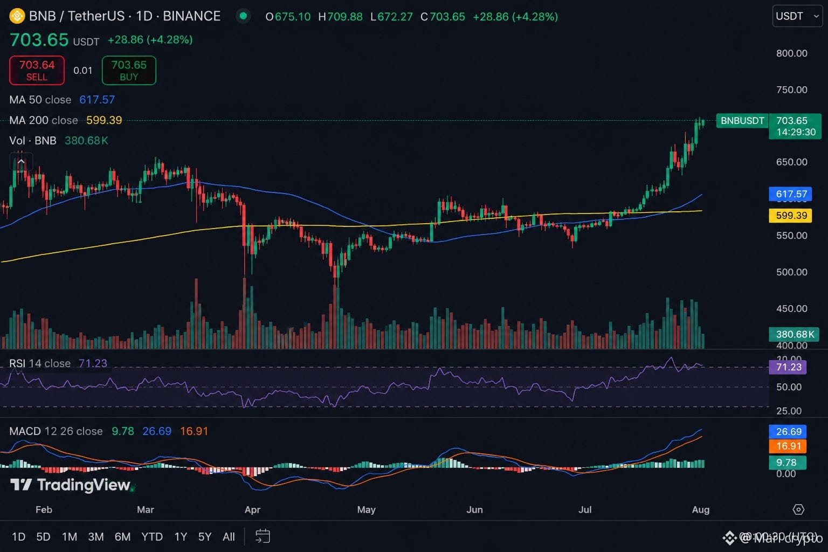Show the 5Y time range
This screenshot has width=828, height=552.
coord(205,537)
